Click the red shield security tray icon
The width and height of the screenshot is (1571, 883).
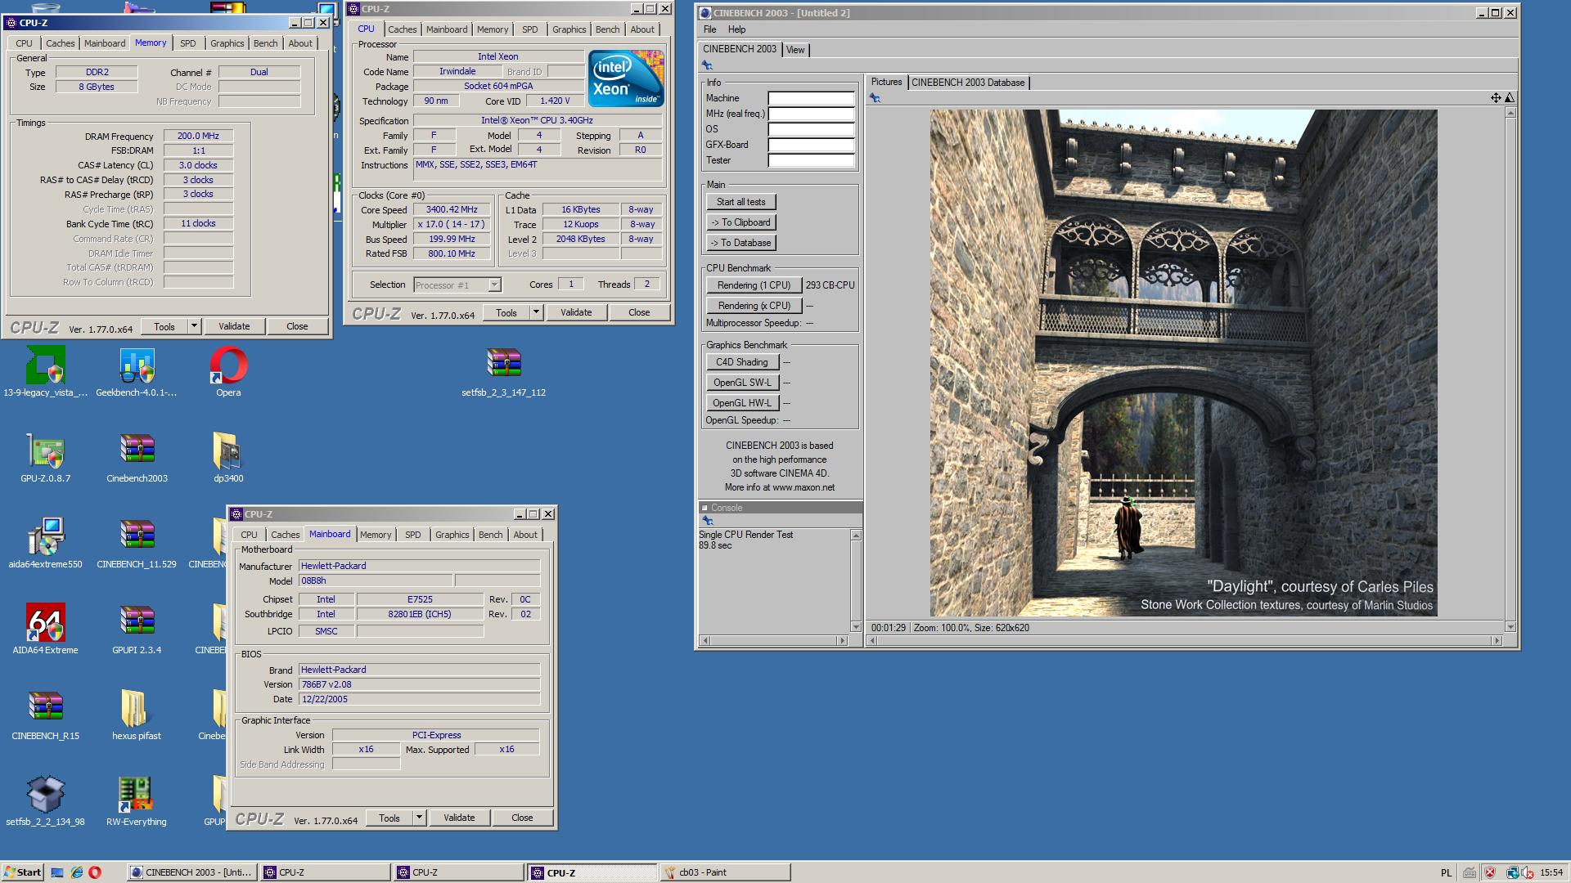coord(1490,872)
